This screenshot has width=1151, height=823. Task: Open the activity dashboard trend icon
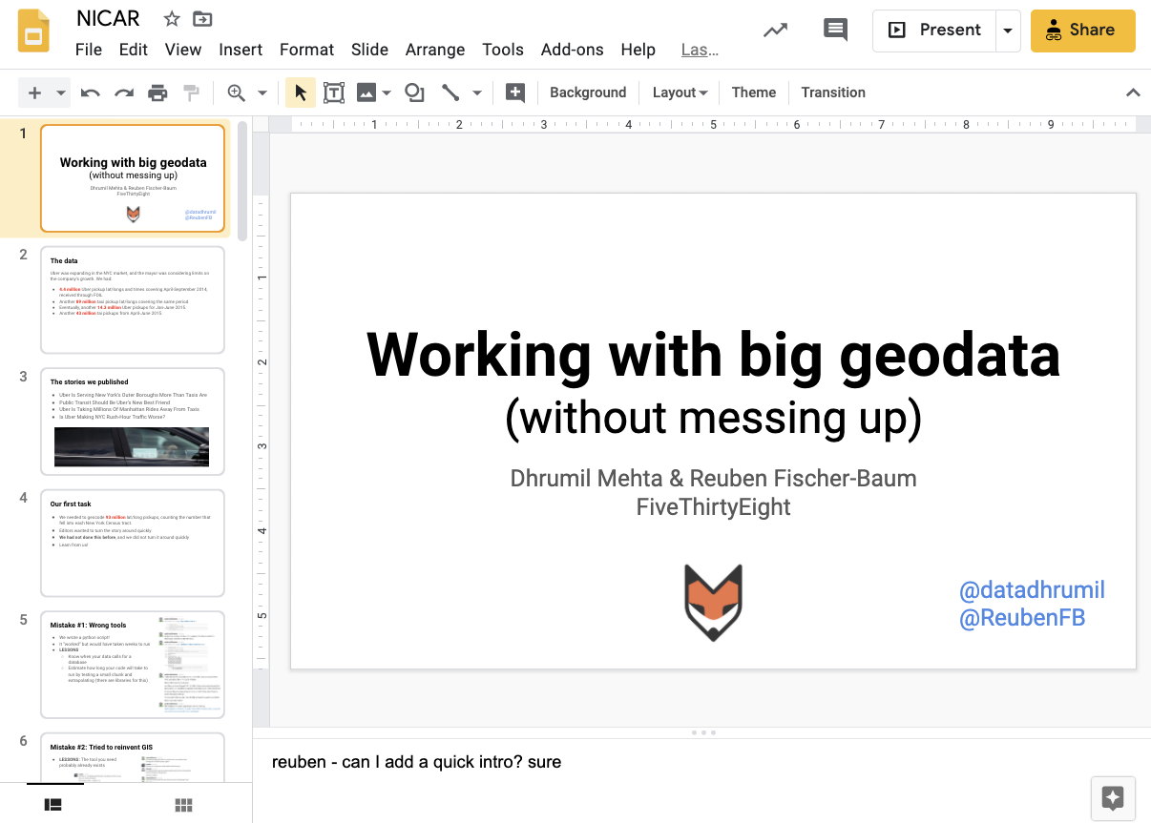[776, 30]
